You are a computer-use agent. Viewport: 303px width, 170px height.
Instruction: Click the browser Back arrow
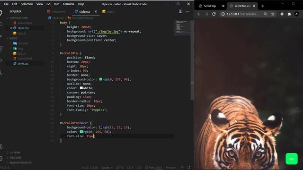[199, 14]
